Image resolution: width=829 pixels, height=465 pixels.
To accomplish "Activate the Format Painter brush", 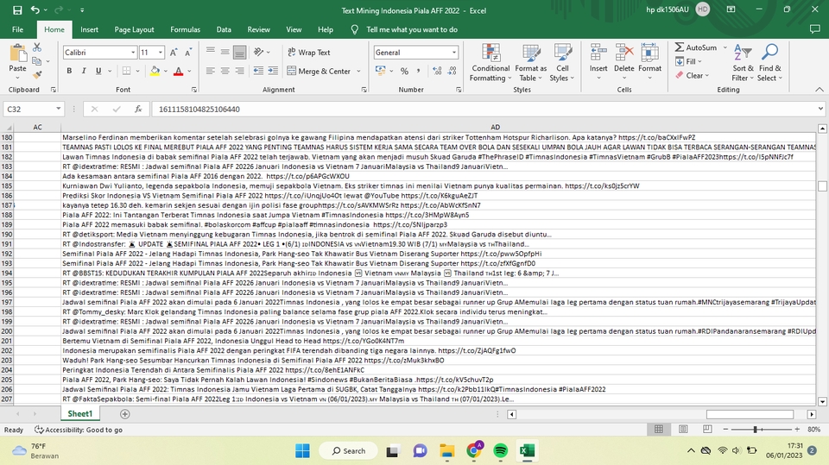I will pos(37,75).
